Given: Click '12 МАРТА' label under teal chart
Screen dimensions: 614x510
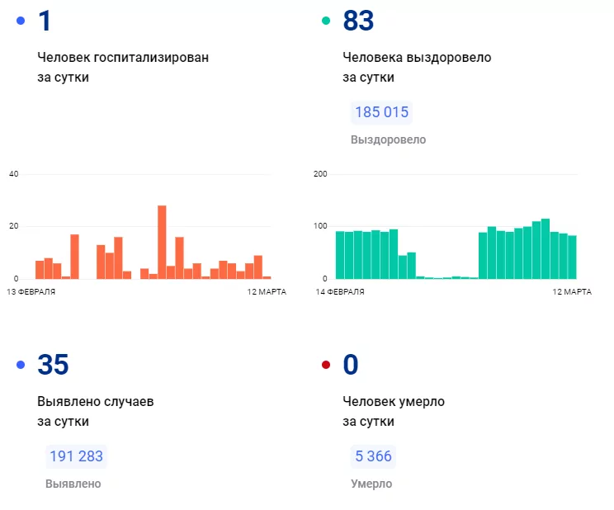Looking at the screenshot, I should tap(572, 292).
